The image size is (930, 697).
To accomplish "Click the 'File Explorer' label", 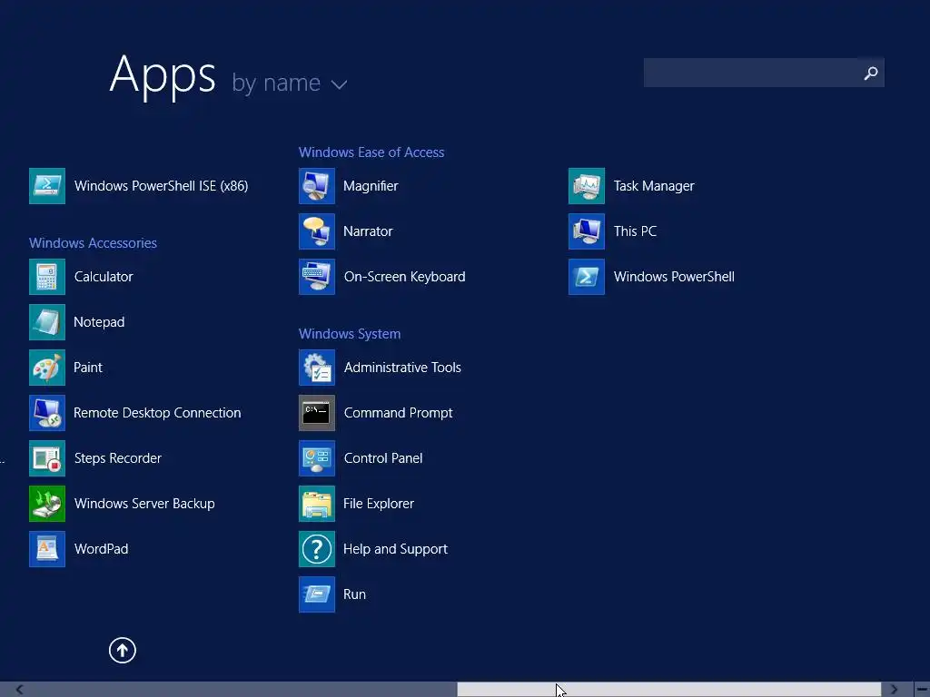I will point(379,503).
